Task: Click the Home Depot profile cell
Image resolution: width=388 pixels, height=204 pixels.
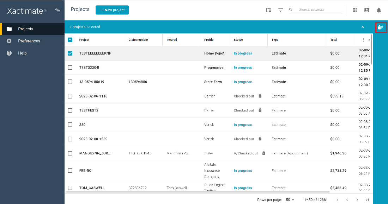Action: click(x=214, y=53)
